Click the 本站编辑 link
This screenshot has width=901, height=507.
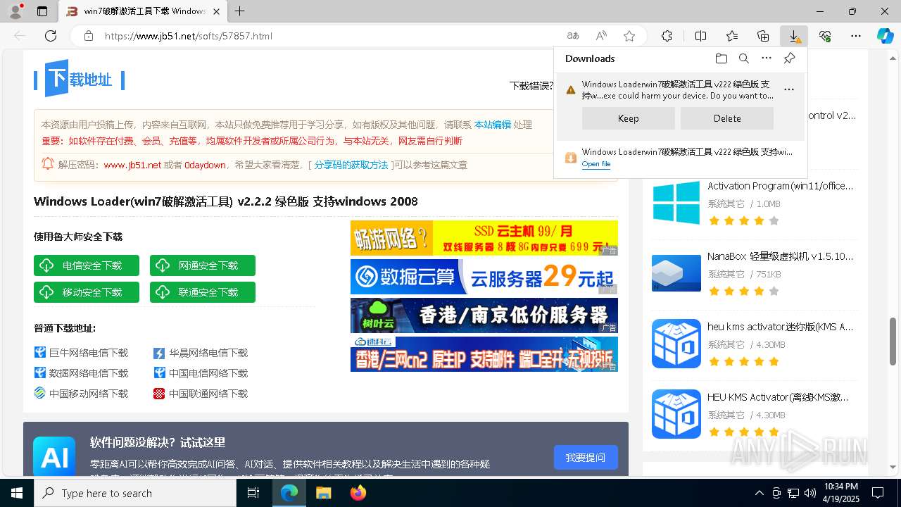click(x=493, y=125)
